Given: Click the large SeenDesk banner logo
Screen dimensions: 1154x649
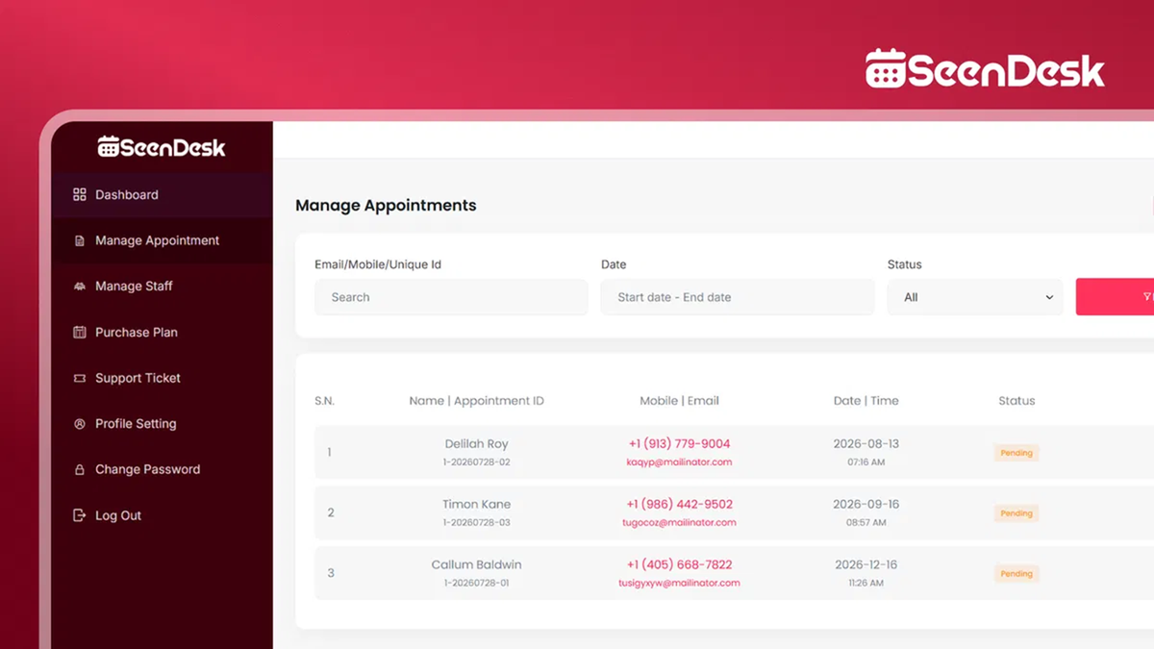Looking at the screenshot, I should 985,68.
